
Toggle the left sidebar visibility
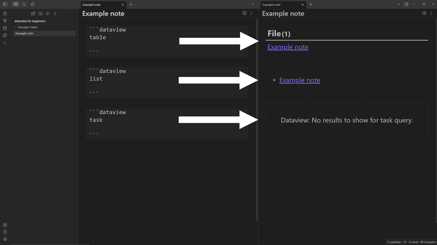(5, 4)
